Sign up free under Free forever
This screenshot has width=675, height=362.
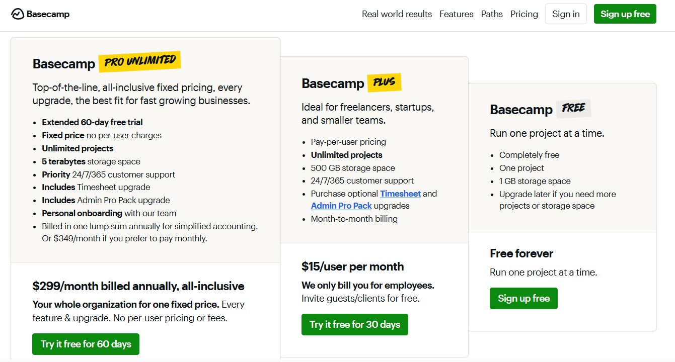pyautogui.click(x=523, y=299)
